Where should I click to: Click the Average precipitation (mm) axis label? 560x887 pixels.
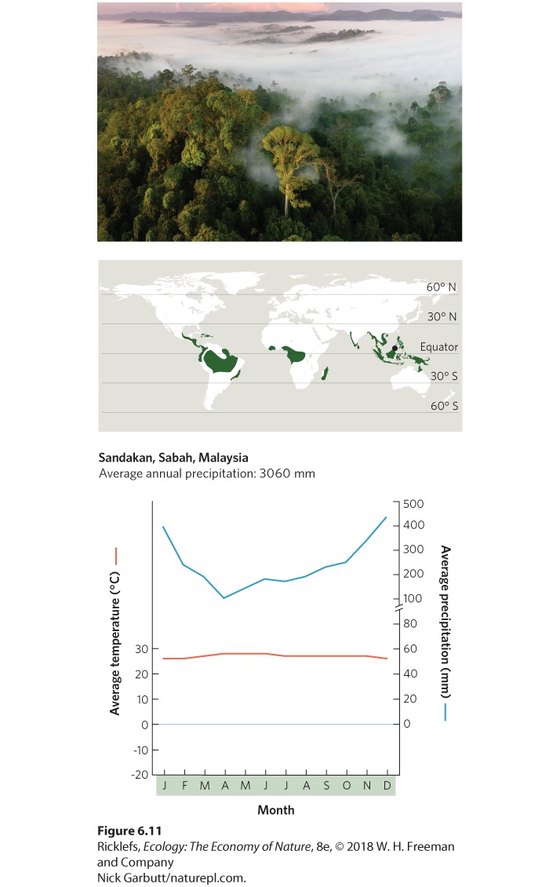click(445, 622)
